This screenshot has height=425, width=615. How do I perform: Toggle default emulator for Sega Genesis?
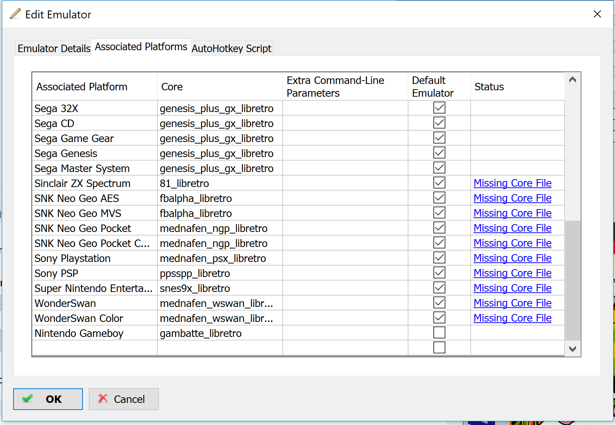tap(439, 153)
